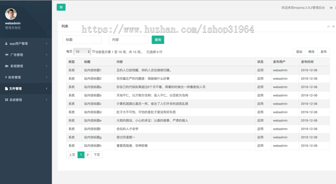Screen dimensions: 336x184
Task: Click the yen icon beside 财务管理
Action: coord(6,77)
